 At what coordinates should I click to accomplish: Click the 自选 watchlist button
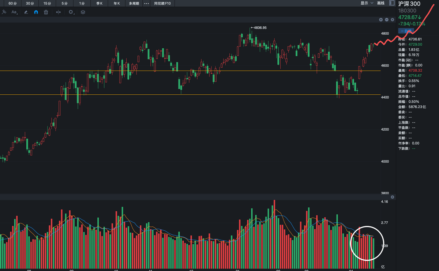coord(405,31)
